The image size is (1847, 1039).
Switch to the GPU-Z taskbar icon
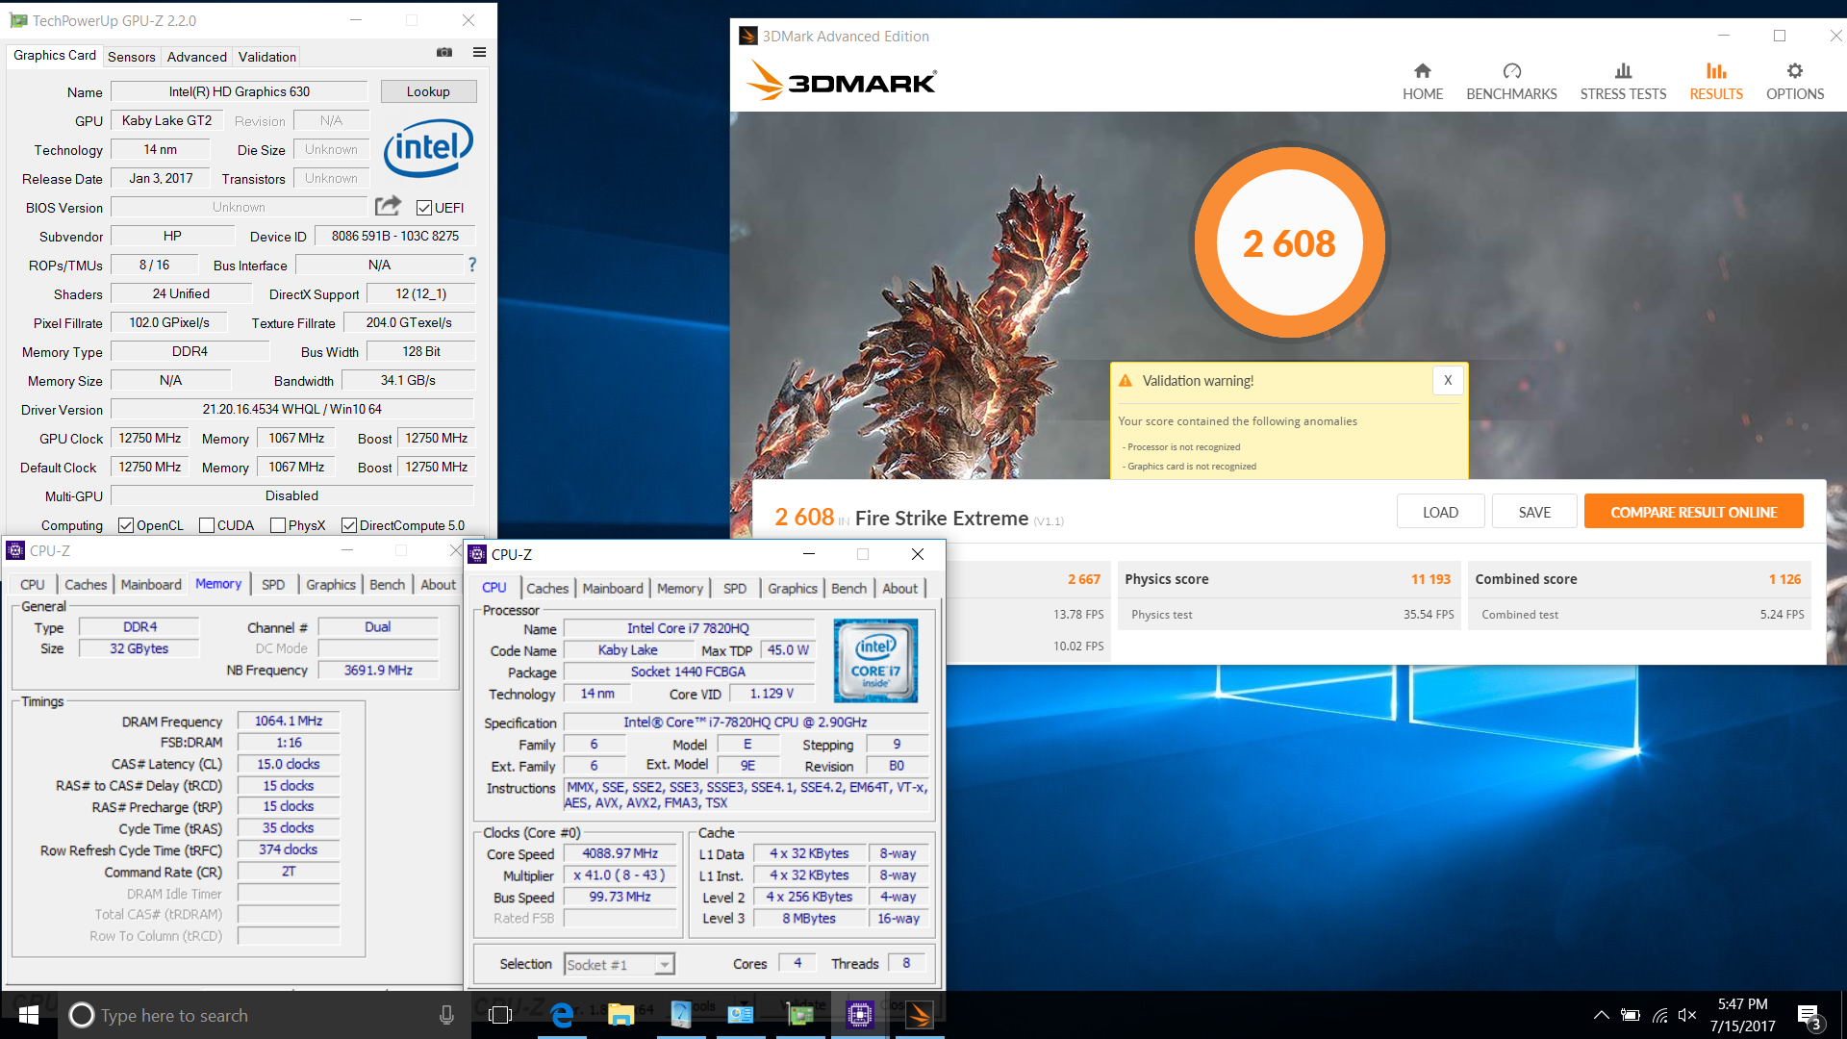coord(800,1015)
